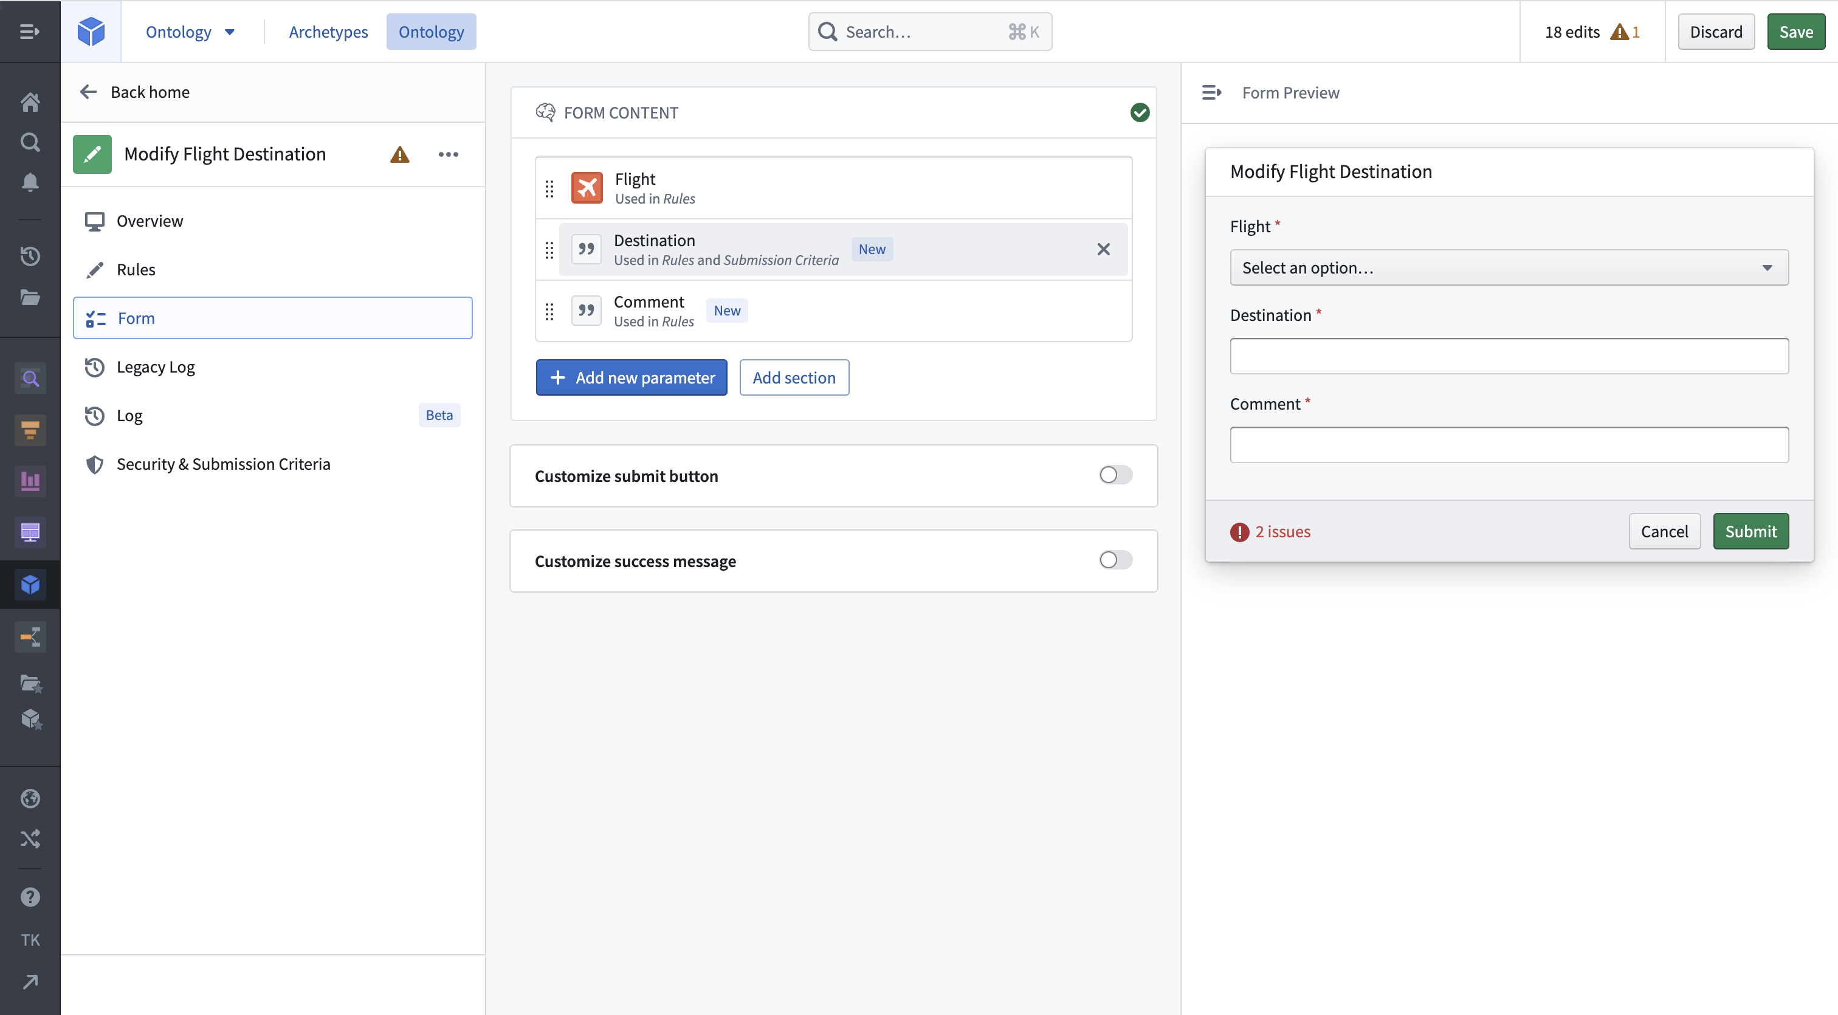Click the warning triangle beside Modify Flight Destination
The image size is (1838, 1015).
pyautogui.click(x=399, y=154)
